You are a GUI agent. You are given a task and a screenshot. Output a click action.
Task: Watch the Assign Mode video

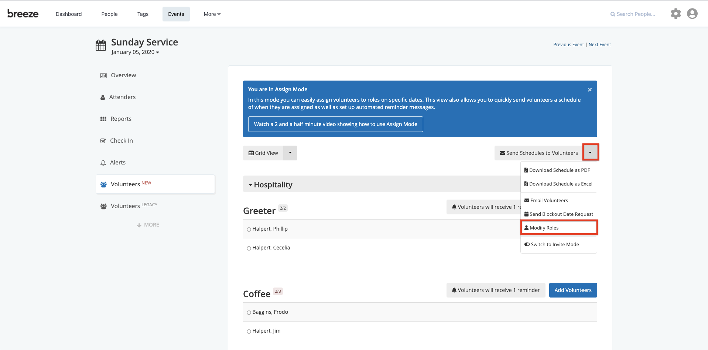335,124
